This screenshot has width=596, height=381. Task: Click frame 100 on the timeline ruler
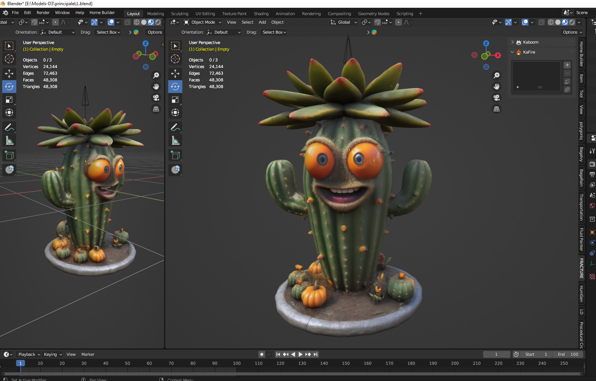point(237,363)
